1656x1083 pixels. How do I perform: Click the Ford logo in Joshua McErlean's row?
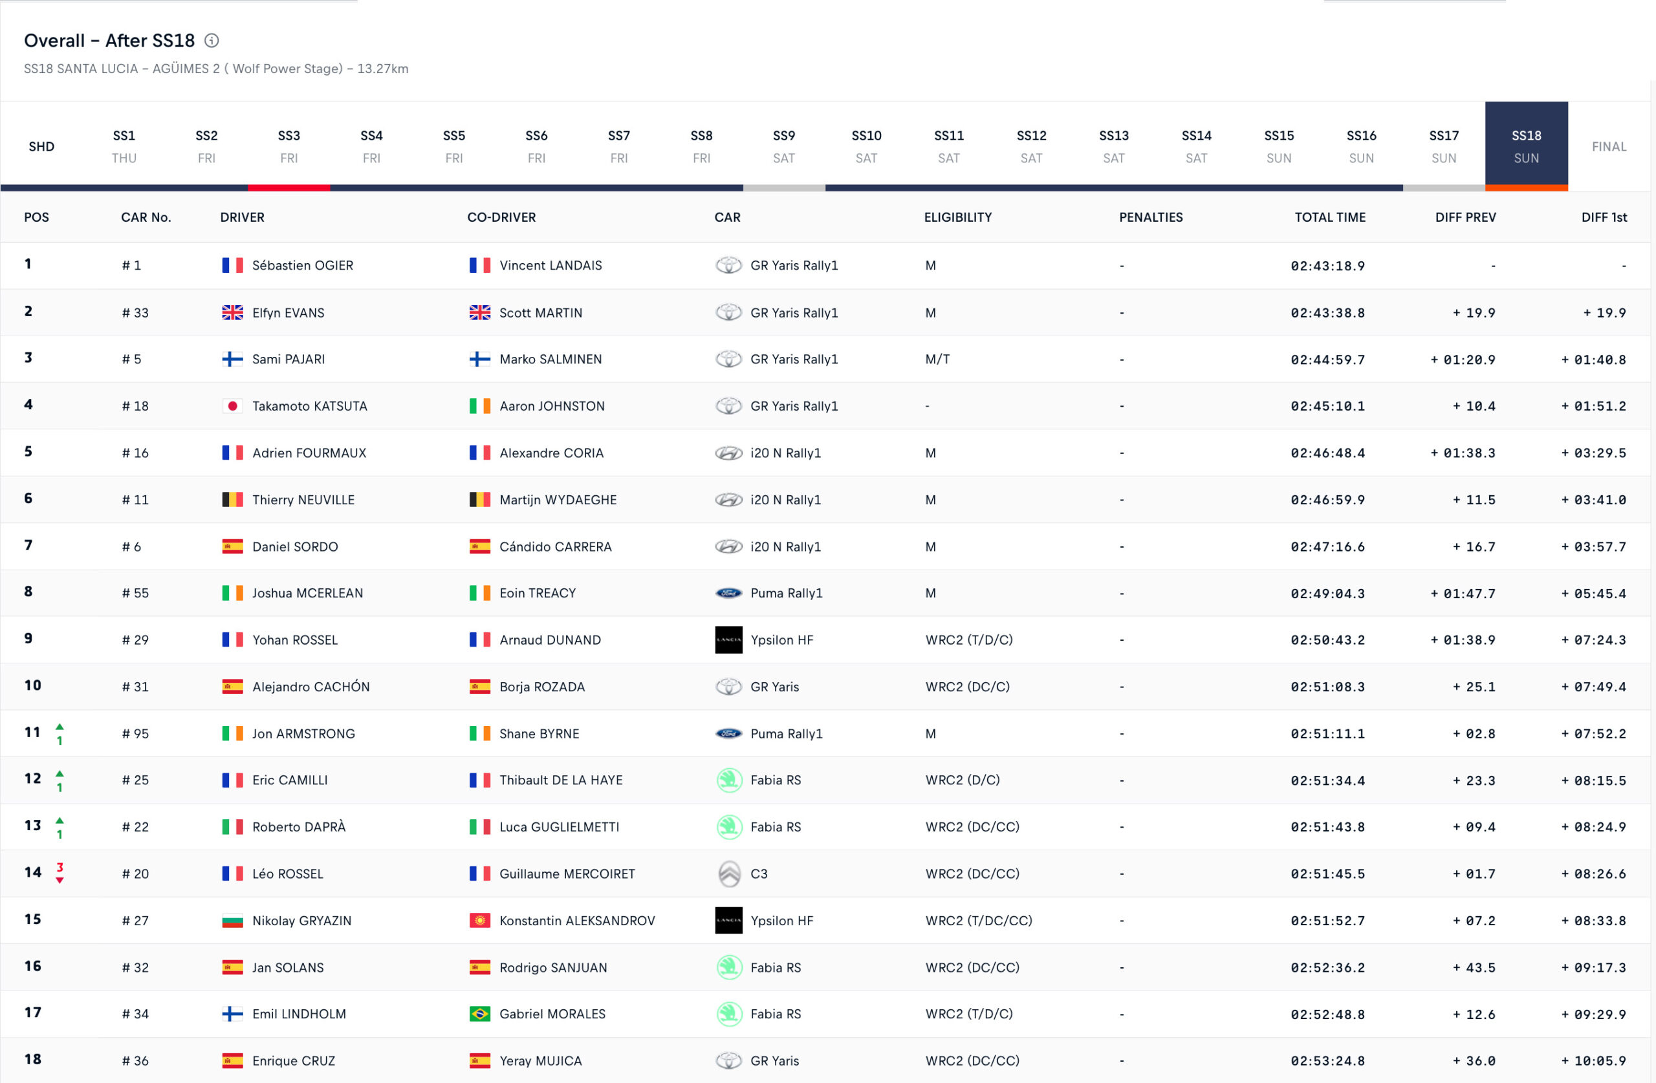728,594
